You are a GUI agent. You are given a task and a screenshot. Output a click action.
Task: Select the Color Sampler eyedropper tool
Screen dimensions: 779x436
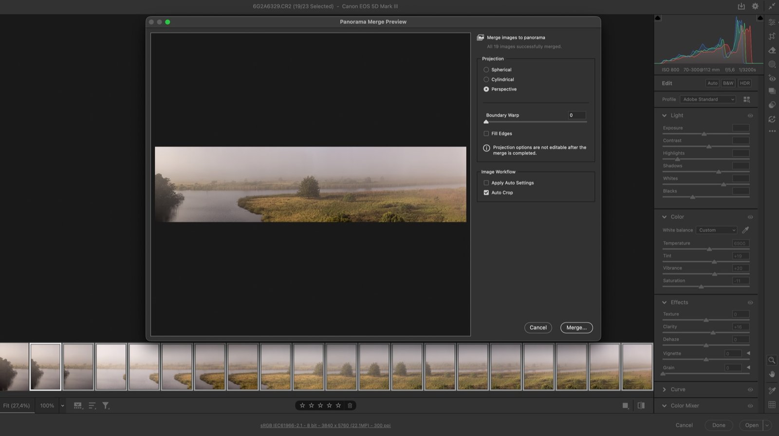coord(772,390)
